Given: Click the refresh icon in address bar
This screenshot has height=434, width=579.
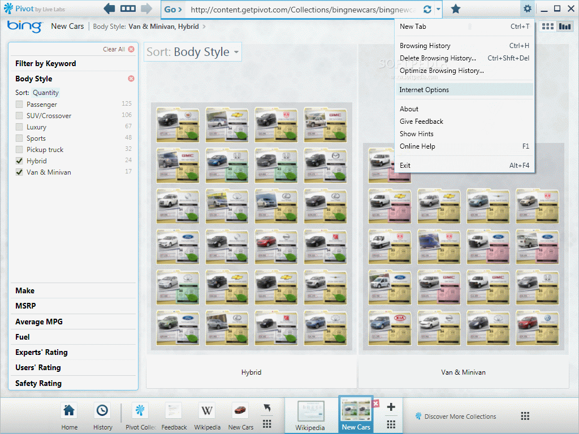Looking at the screenshot, I should [x=427, y=9].
